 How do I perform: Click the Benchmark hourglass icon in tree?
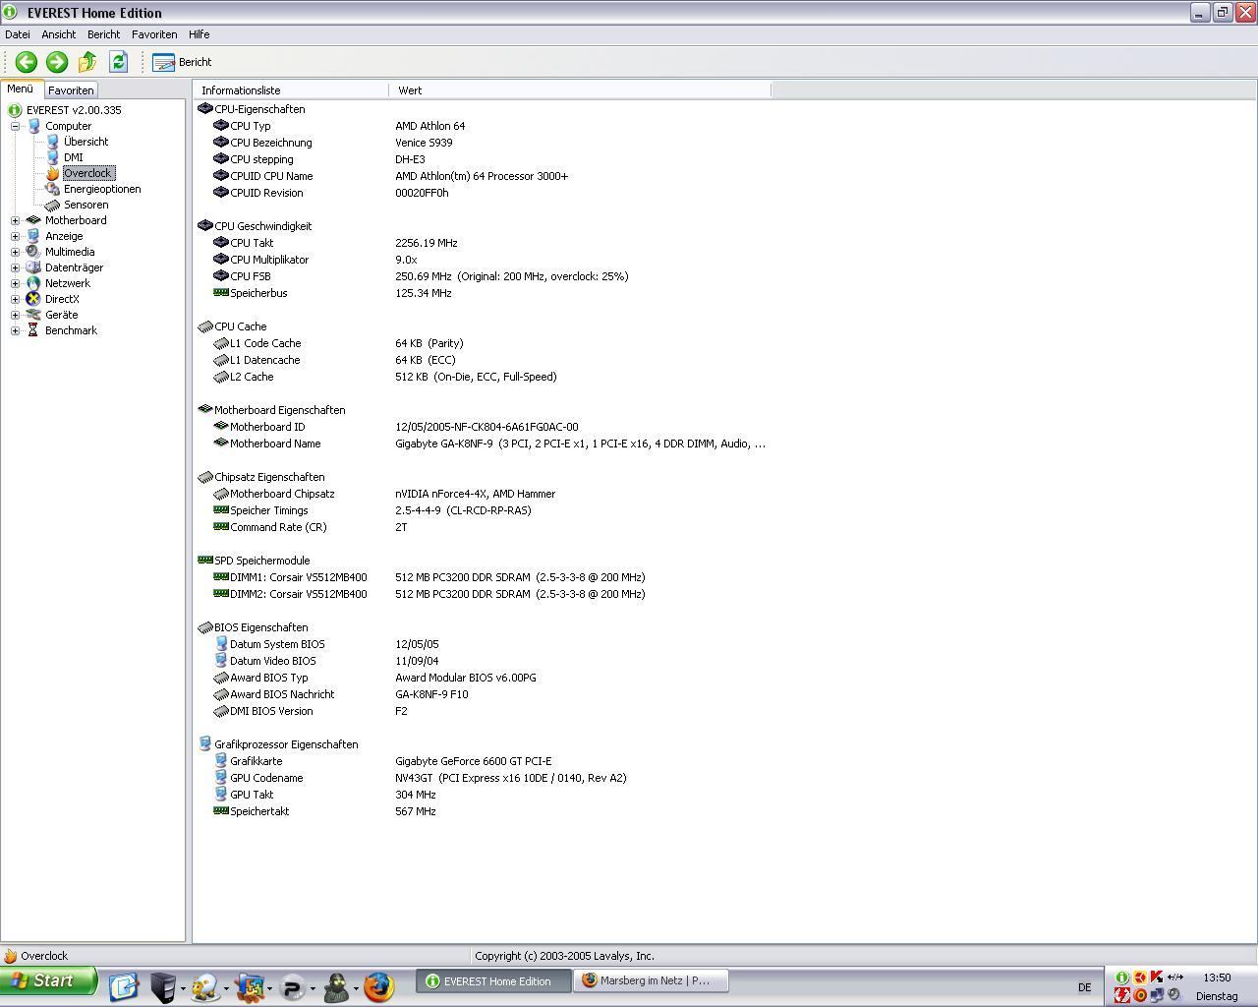[33, 330]
